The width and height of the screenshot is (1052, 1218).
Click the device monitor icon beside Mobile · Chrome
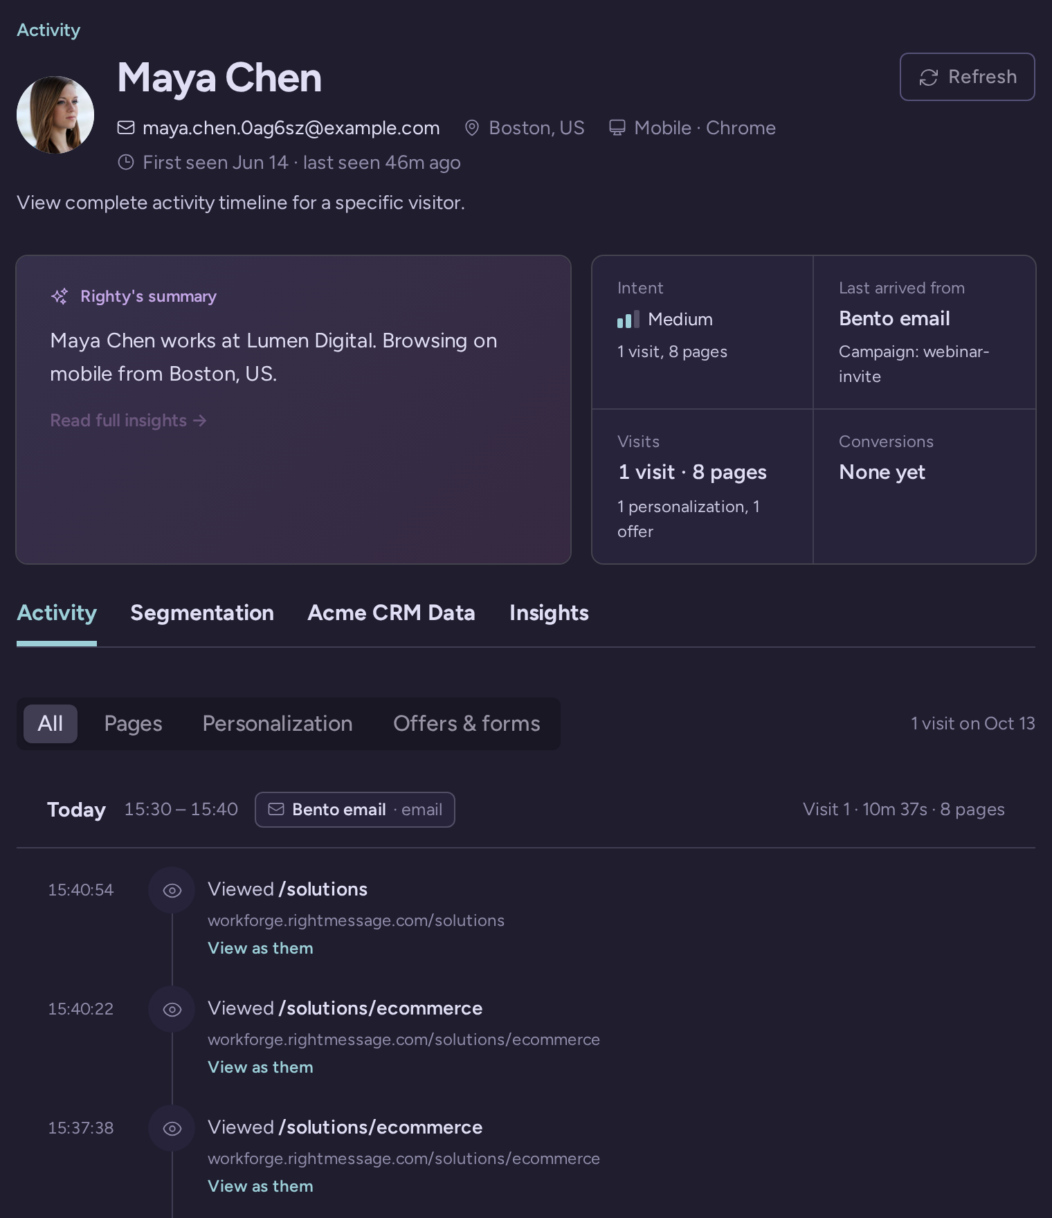[617, 128]
